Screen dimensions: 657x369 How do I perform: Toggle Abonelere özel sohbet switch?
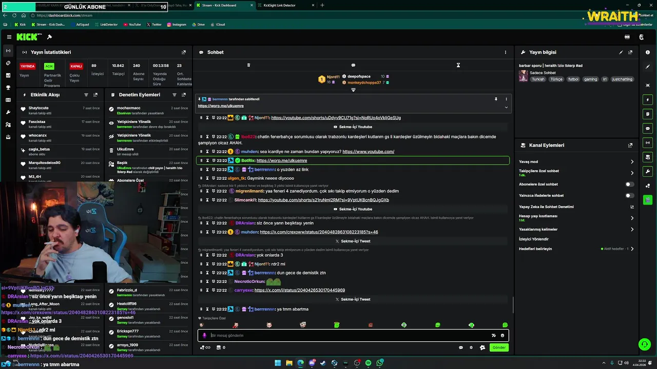[x=629, y=184]
